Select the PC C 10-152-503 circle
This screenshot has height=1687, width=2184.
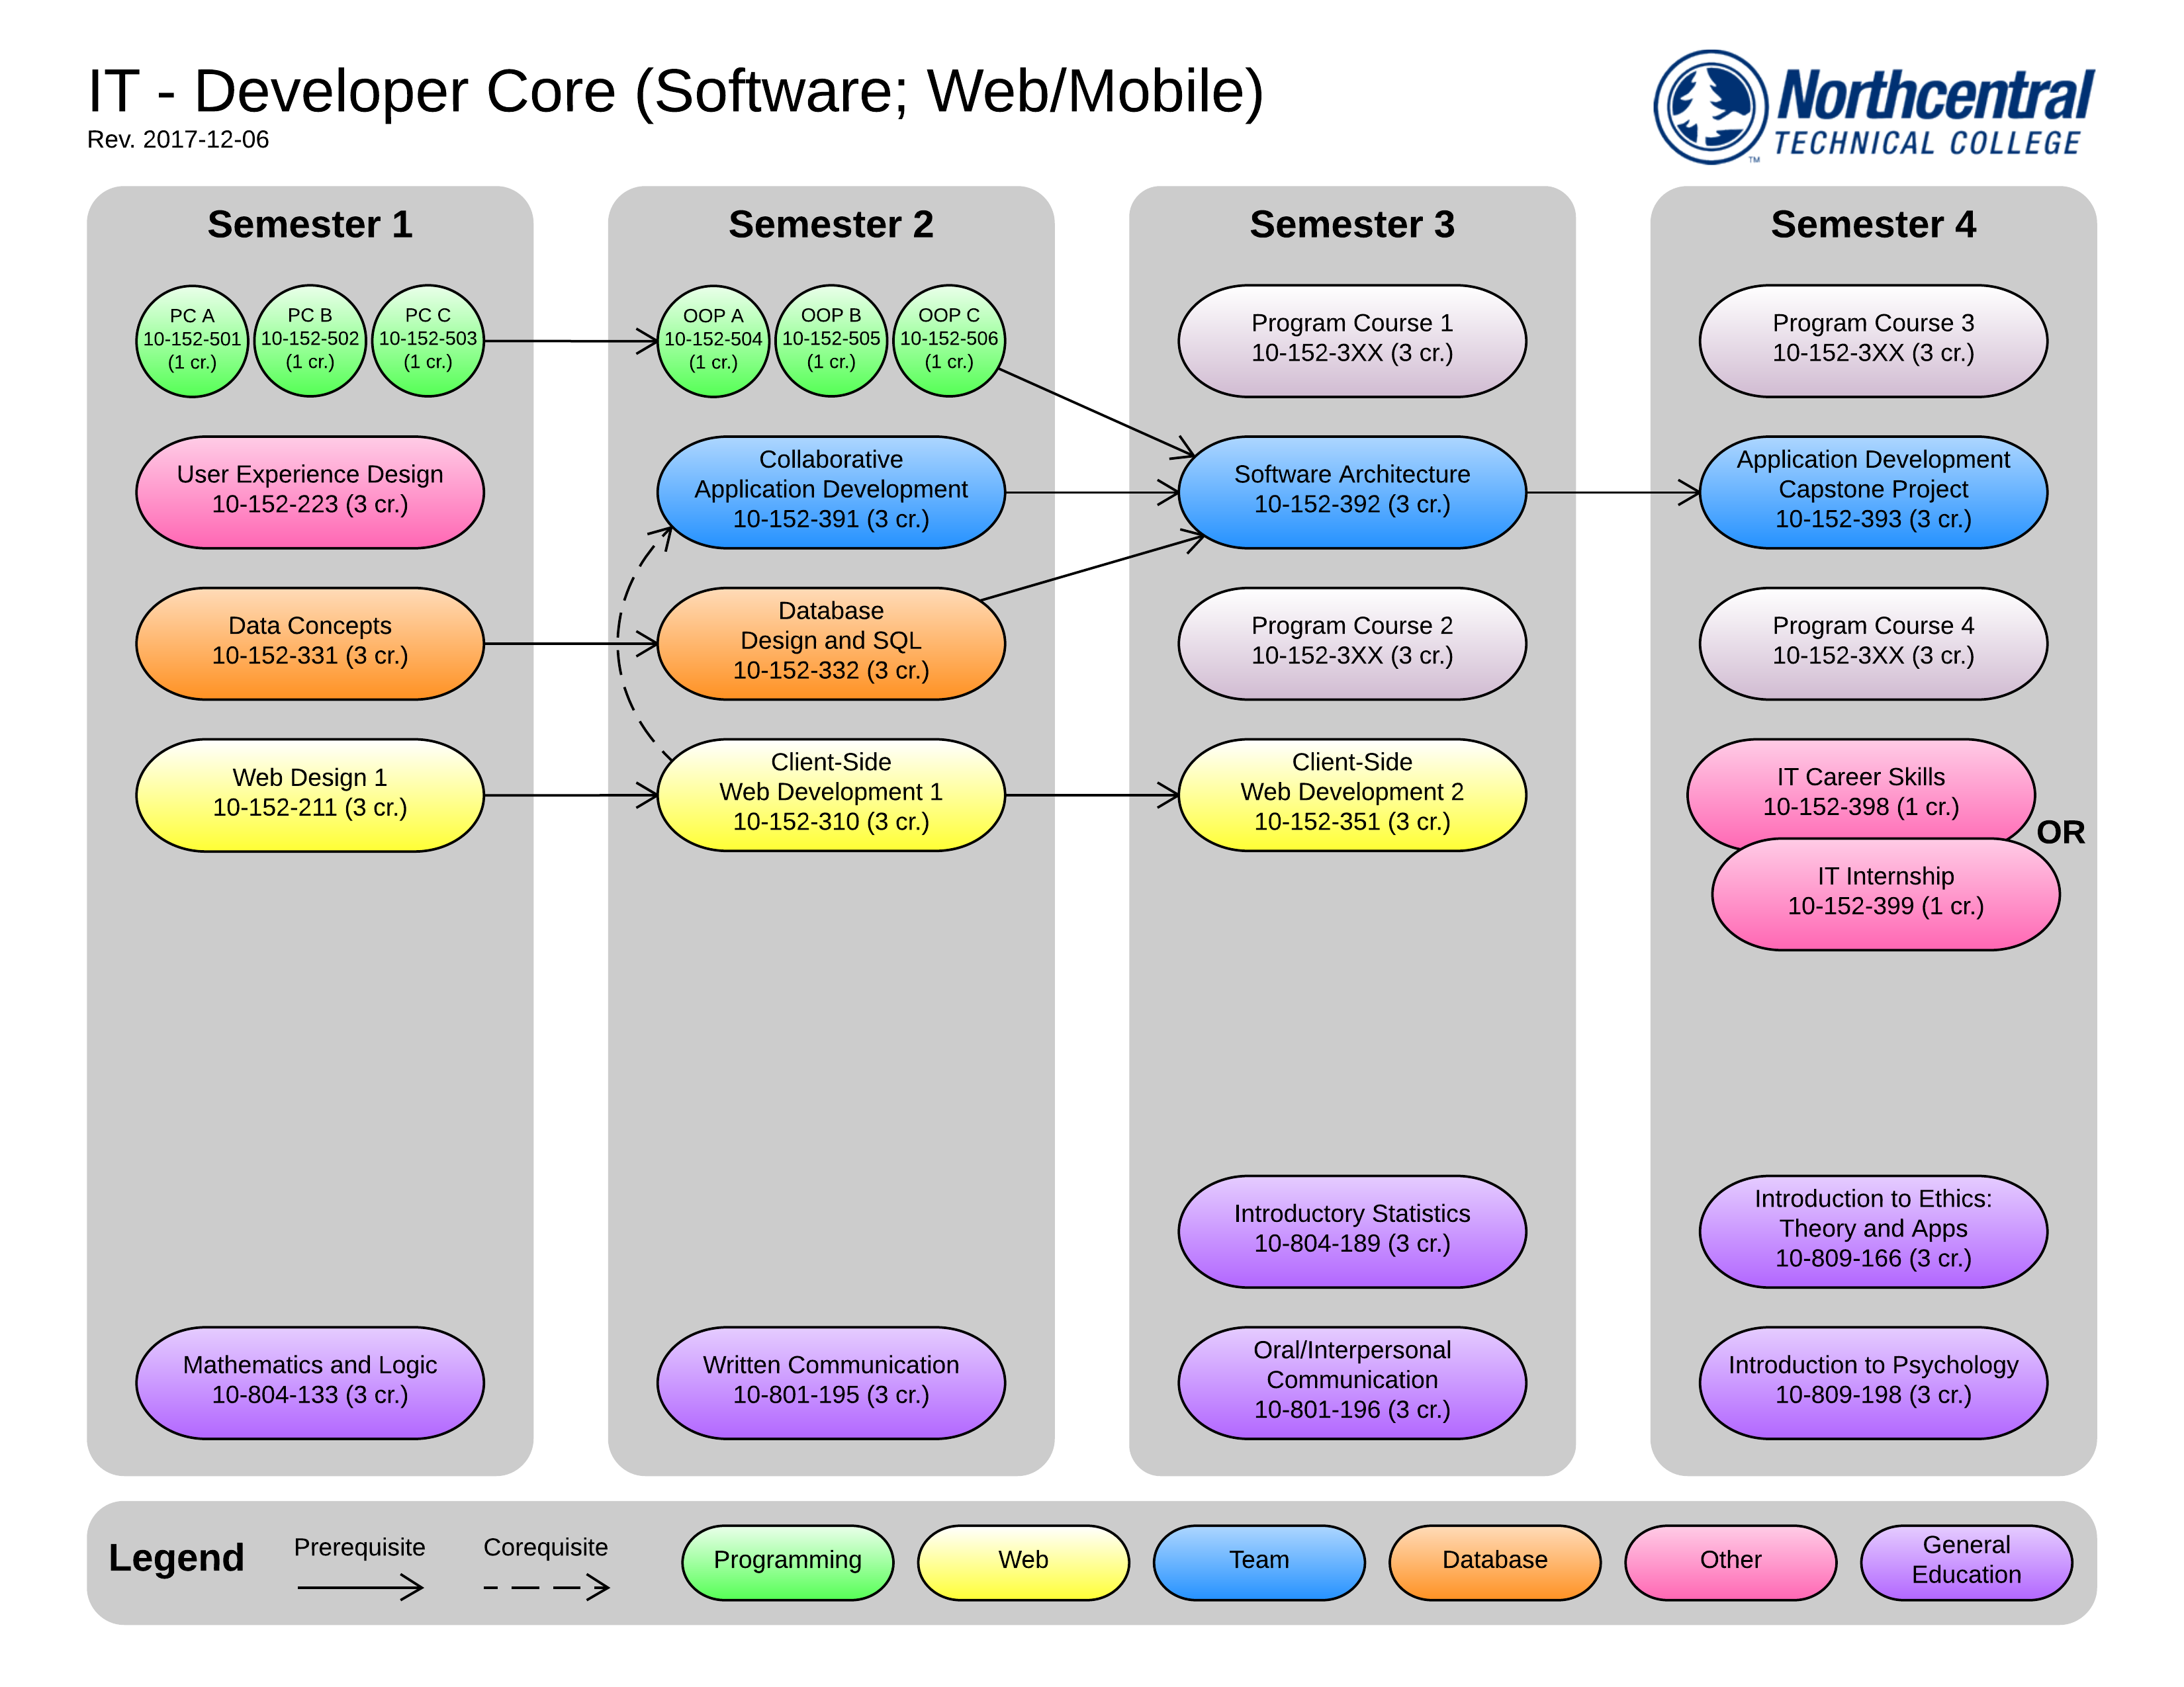coord(428,340)
